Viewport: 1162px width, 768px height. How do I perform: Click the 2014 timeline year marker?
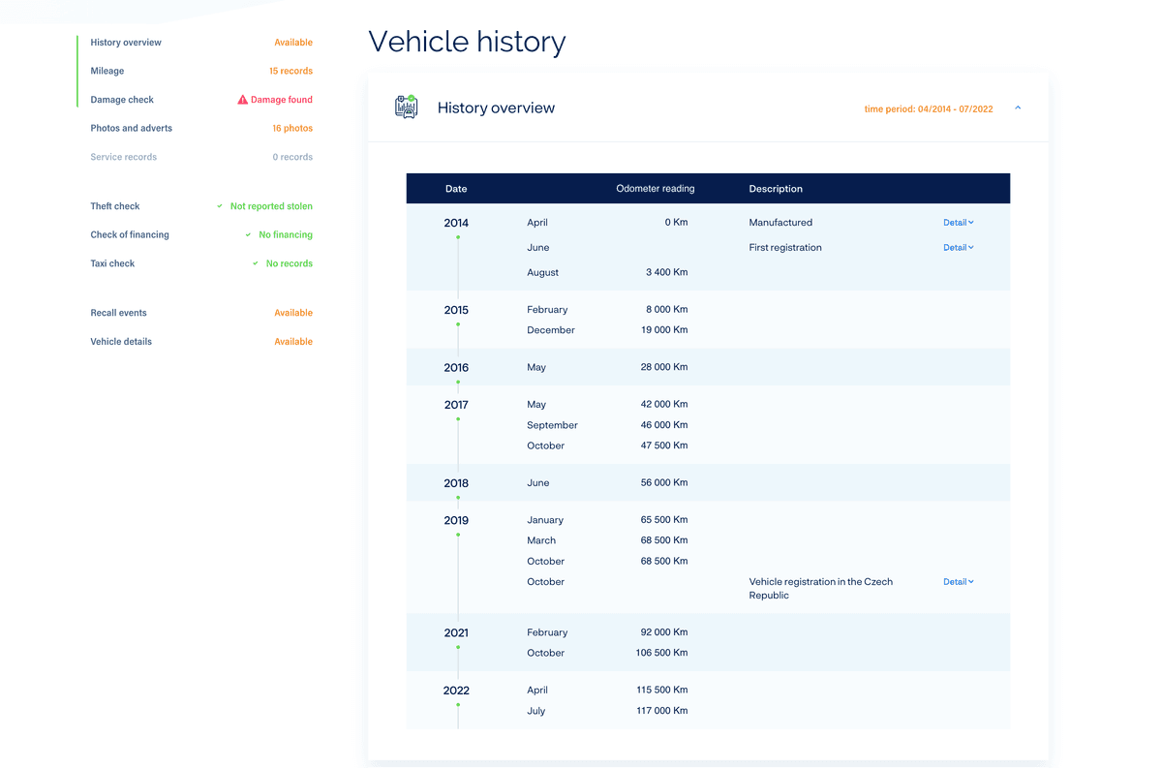456,223
